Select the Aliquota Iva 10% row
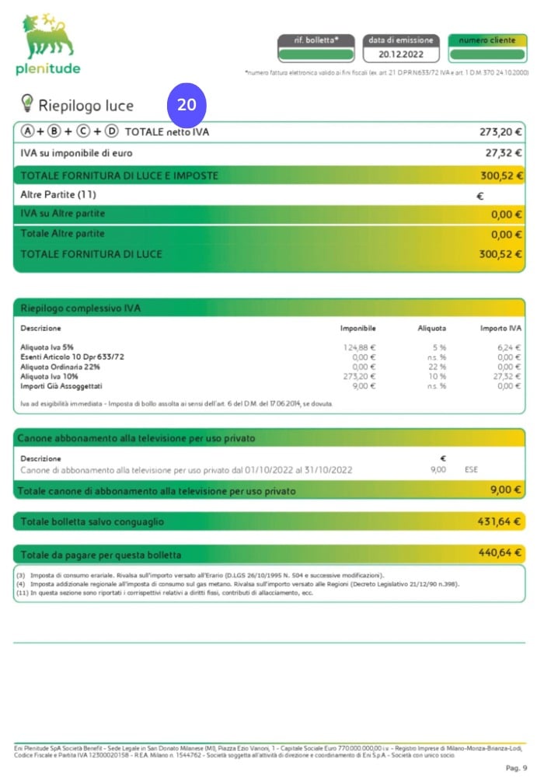 (269, 376)
